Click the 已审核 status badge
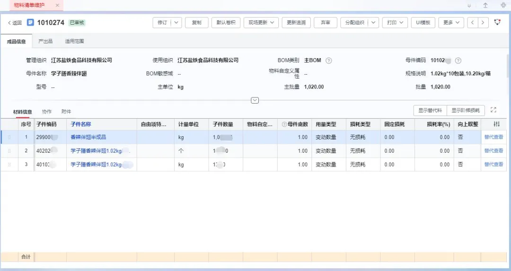Viewport: 511px width, 271px height. click(x=77, y=23)
